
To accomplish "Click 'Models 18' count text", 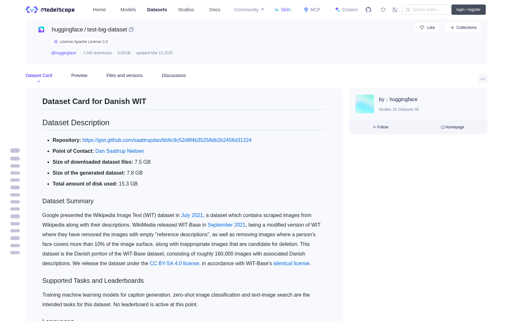I will [388, 109].
